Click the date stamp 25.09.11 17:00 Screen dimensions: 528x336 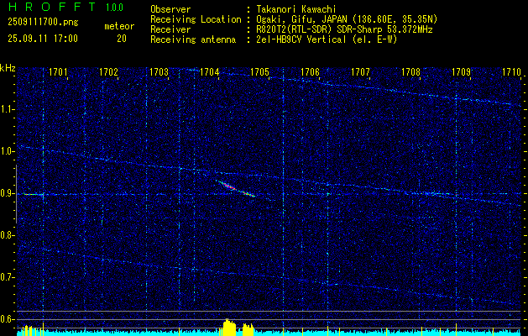[43, 39]
